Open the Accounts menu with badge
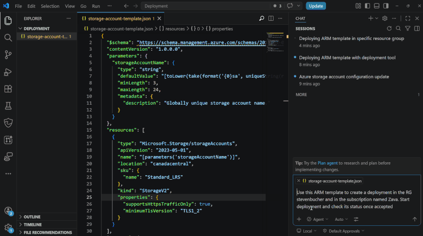Viewport: 423px width, 236px height. [8, 211]
